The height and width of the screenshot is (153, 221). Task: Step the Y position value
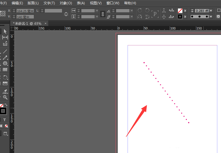coord(14,17)
